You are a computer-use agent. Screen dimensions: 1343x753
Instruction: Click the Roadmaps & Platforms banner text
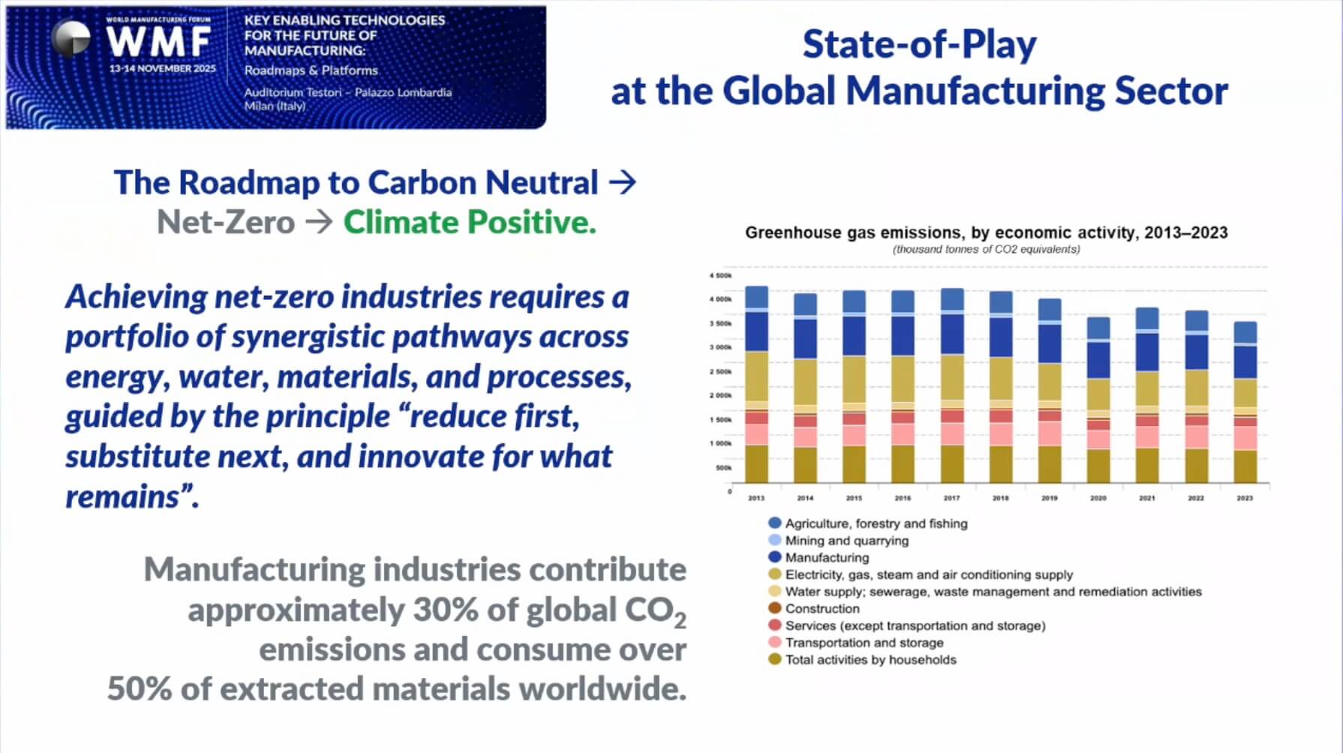311,70
